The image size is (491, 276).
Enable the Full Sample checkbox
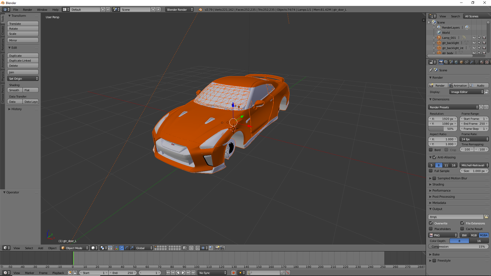[x=431, y=171]
